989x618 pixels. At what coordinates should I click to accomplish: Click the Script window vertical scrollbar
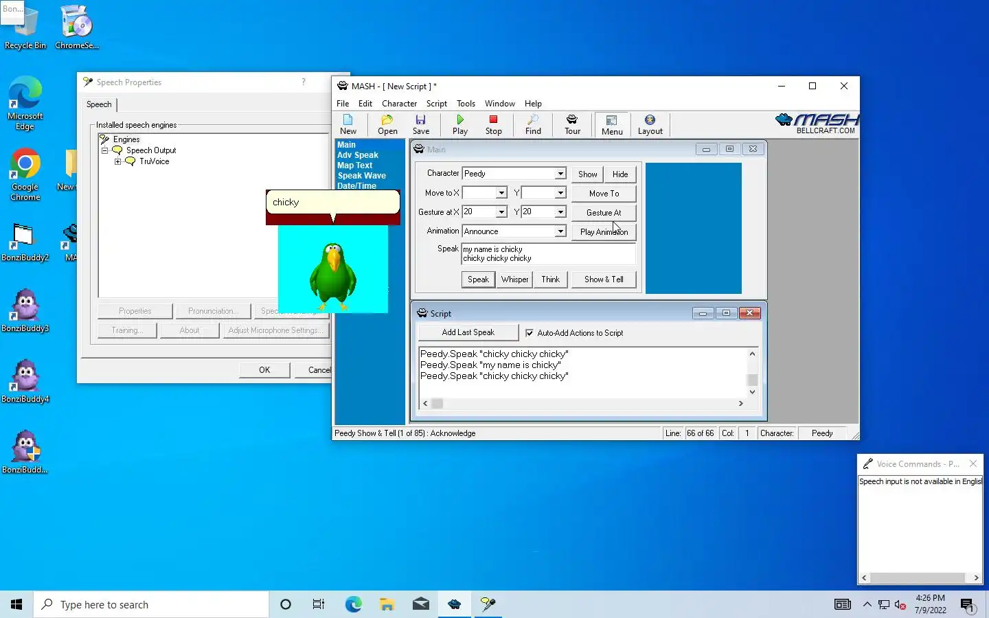(x=752, y=373)
